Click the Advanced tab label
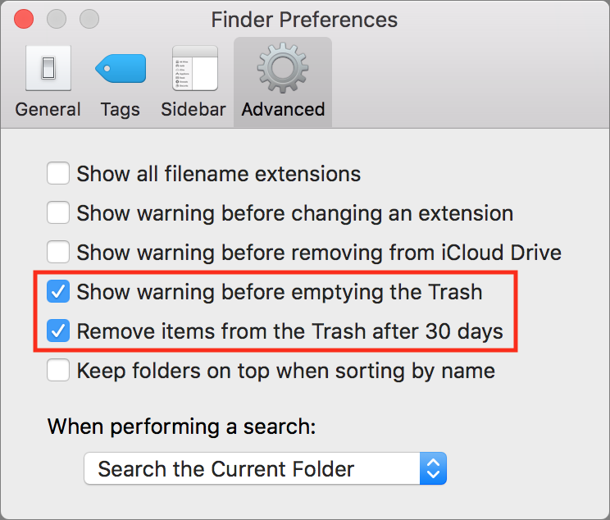 tap(283, 109)
